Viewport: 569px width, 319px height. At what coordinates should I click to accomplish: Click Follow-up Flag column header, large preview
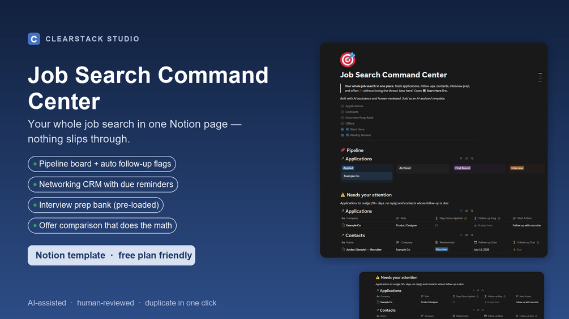click(487, 218)
